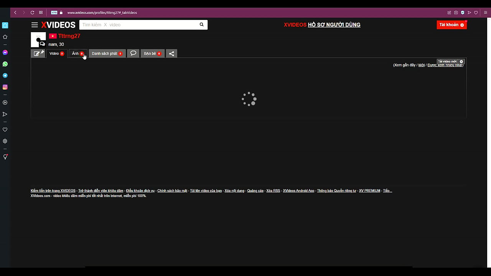Click the magnifier search icon

click(x=201, y=25)
